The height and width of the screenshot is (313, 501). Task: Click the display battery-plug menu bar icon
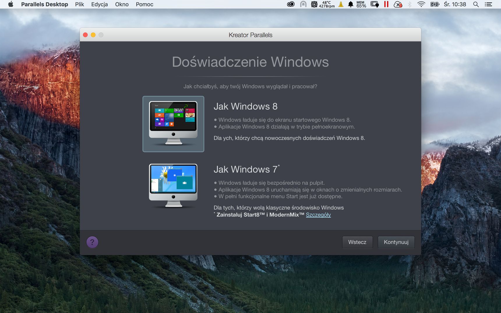pyautogui.click(x=375, y=4)
